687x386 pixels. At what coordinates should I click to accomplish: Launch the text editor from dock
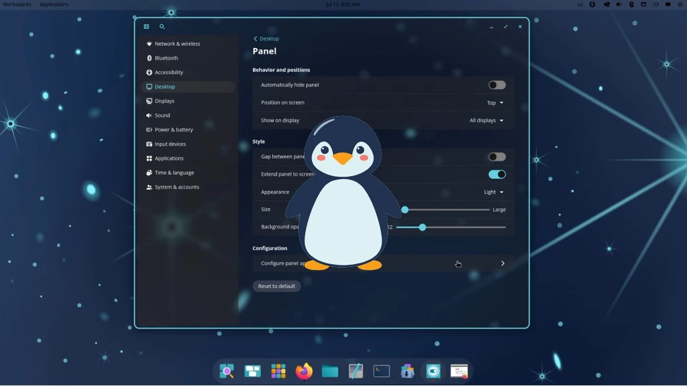(356, 371)
